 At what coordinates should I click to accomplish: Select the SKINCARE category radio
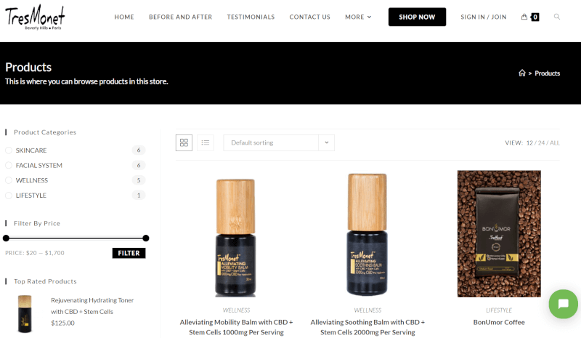click(x=9, y=150)
